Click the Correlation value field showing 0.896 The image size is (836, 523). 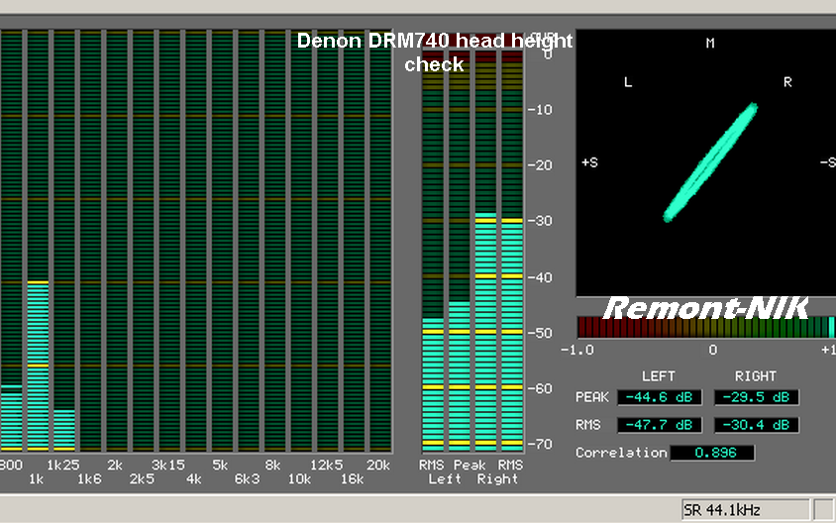click(712, 453)
